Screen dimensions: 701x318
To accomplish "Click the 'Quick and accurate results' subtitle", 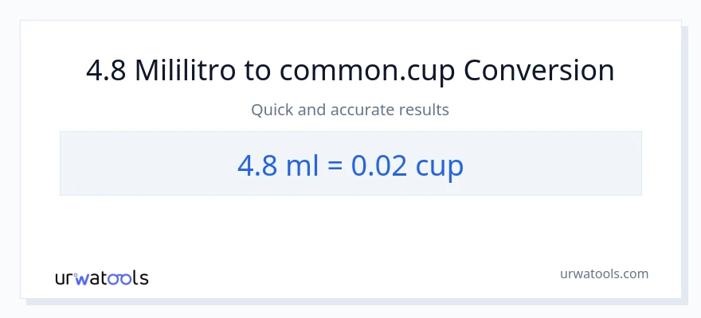I will [x=350, y=110].
